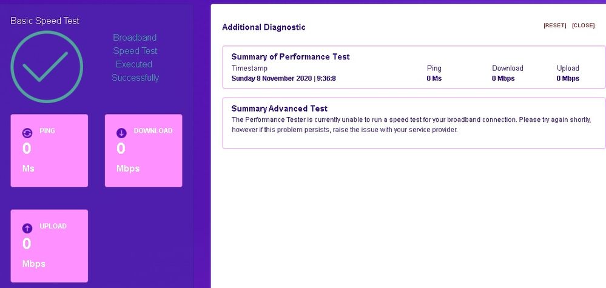Click the ping icon in the PING tile
This screenshot has width=606, height=288.
click(27, 133)
